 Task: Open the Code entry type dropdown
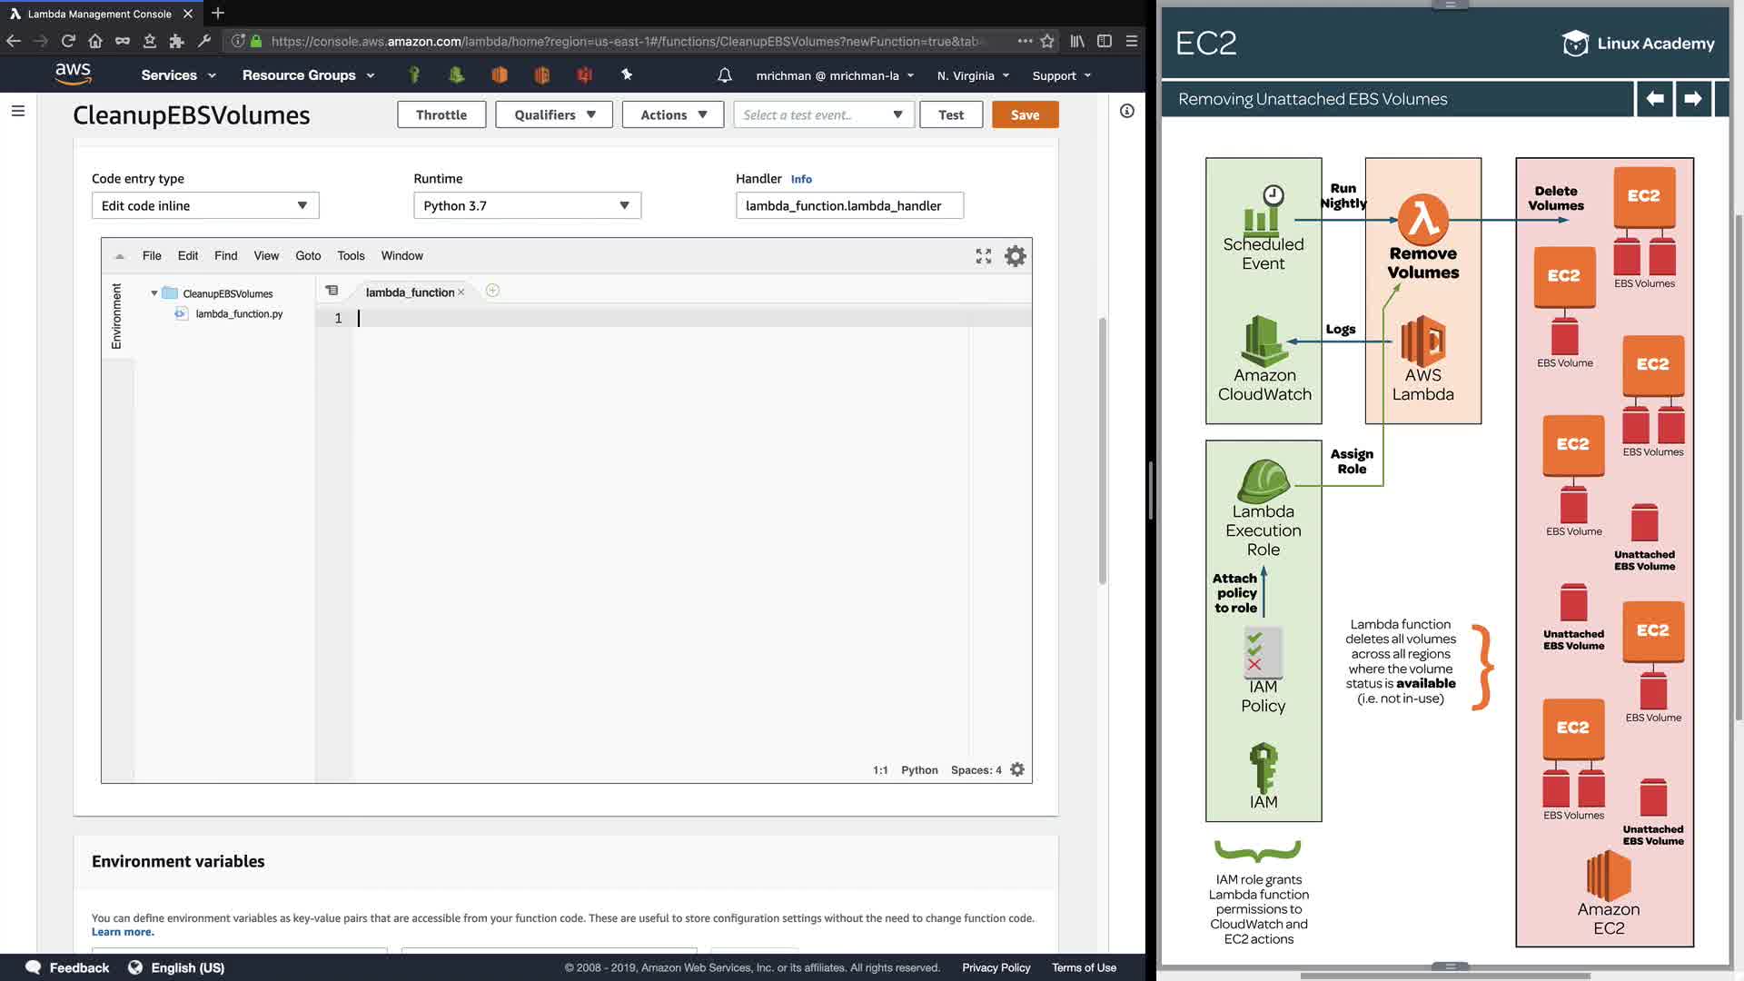[204, 205]
